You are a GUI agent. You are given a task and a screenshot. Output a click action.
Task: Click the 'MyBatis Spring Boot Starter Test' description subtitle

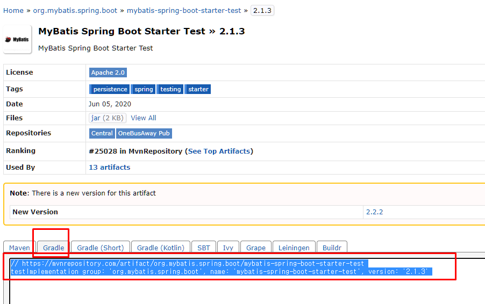point(95,48)
